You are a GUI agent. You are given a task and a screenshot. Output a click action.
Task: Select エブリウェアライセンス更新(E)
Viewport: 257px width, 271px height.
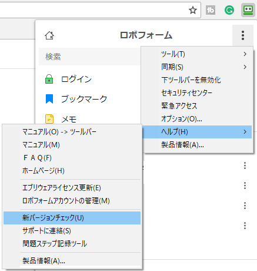point(72,188)
